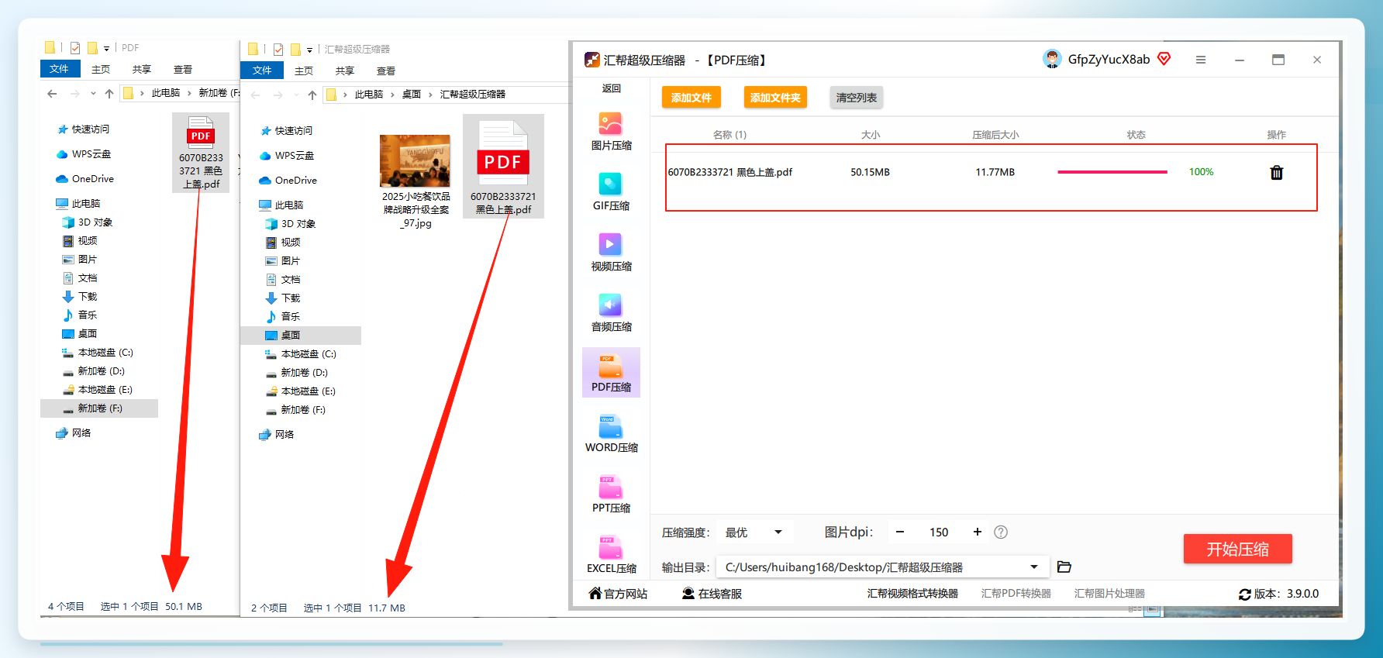The image size is (1383, 658).
Task: Select 新加卷 (F:) in PDF explorer tree
Action: [99, 408]
